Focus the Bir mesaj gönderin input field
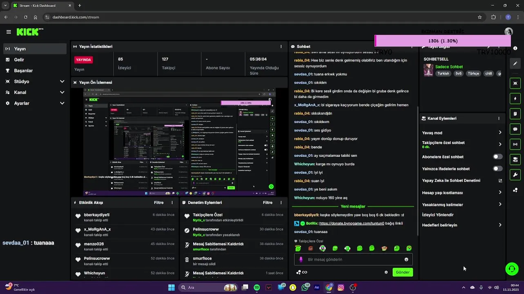 point(353,259)
